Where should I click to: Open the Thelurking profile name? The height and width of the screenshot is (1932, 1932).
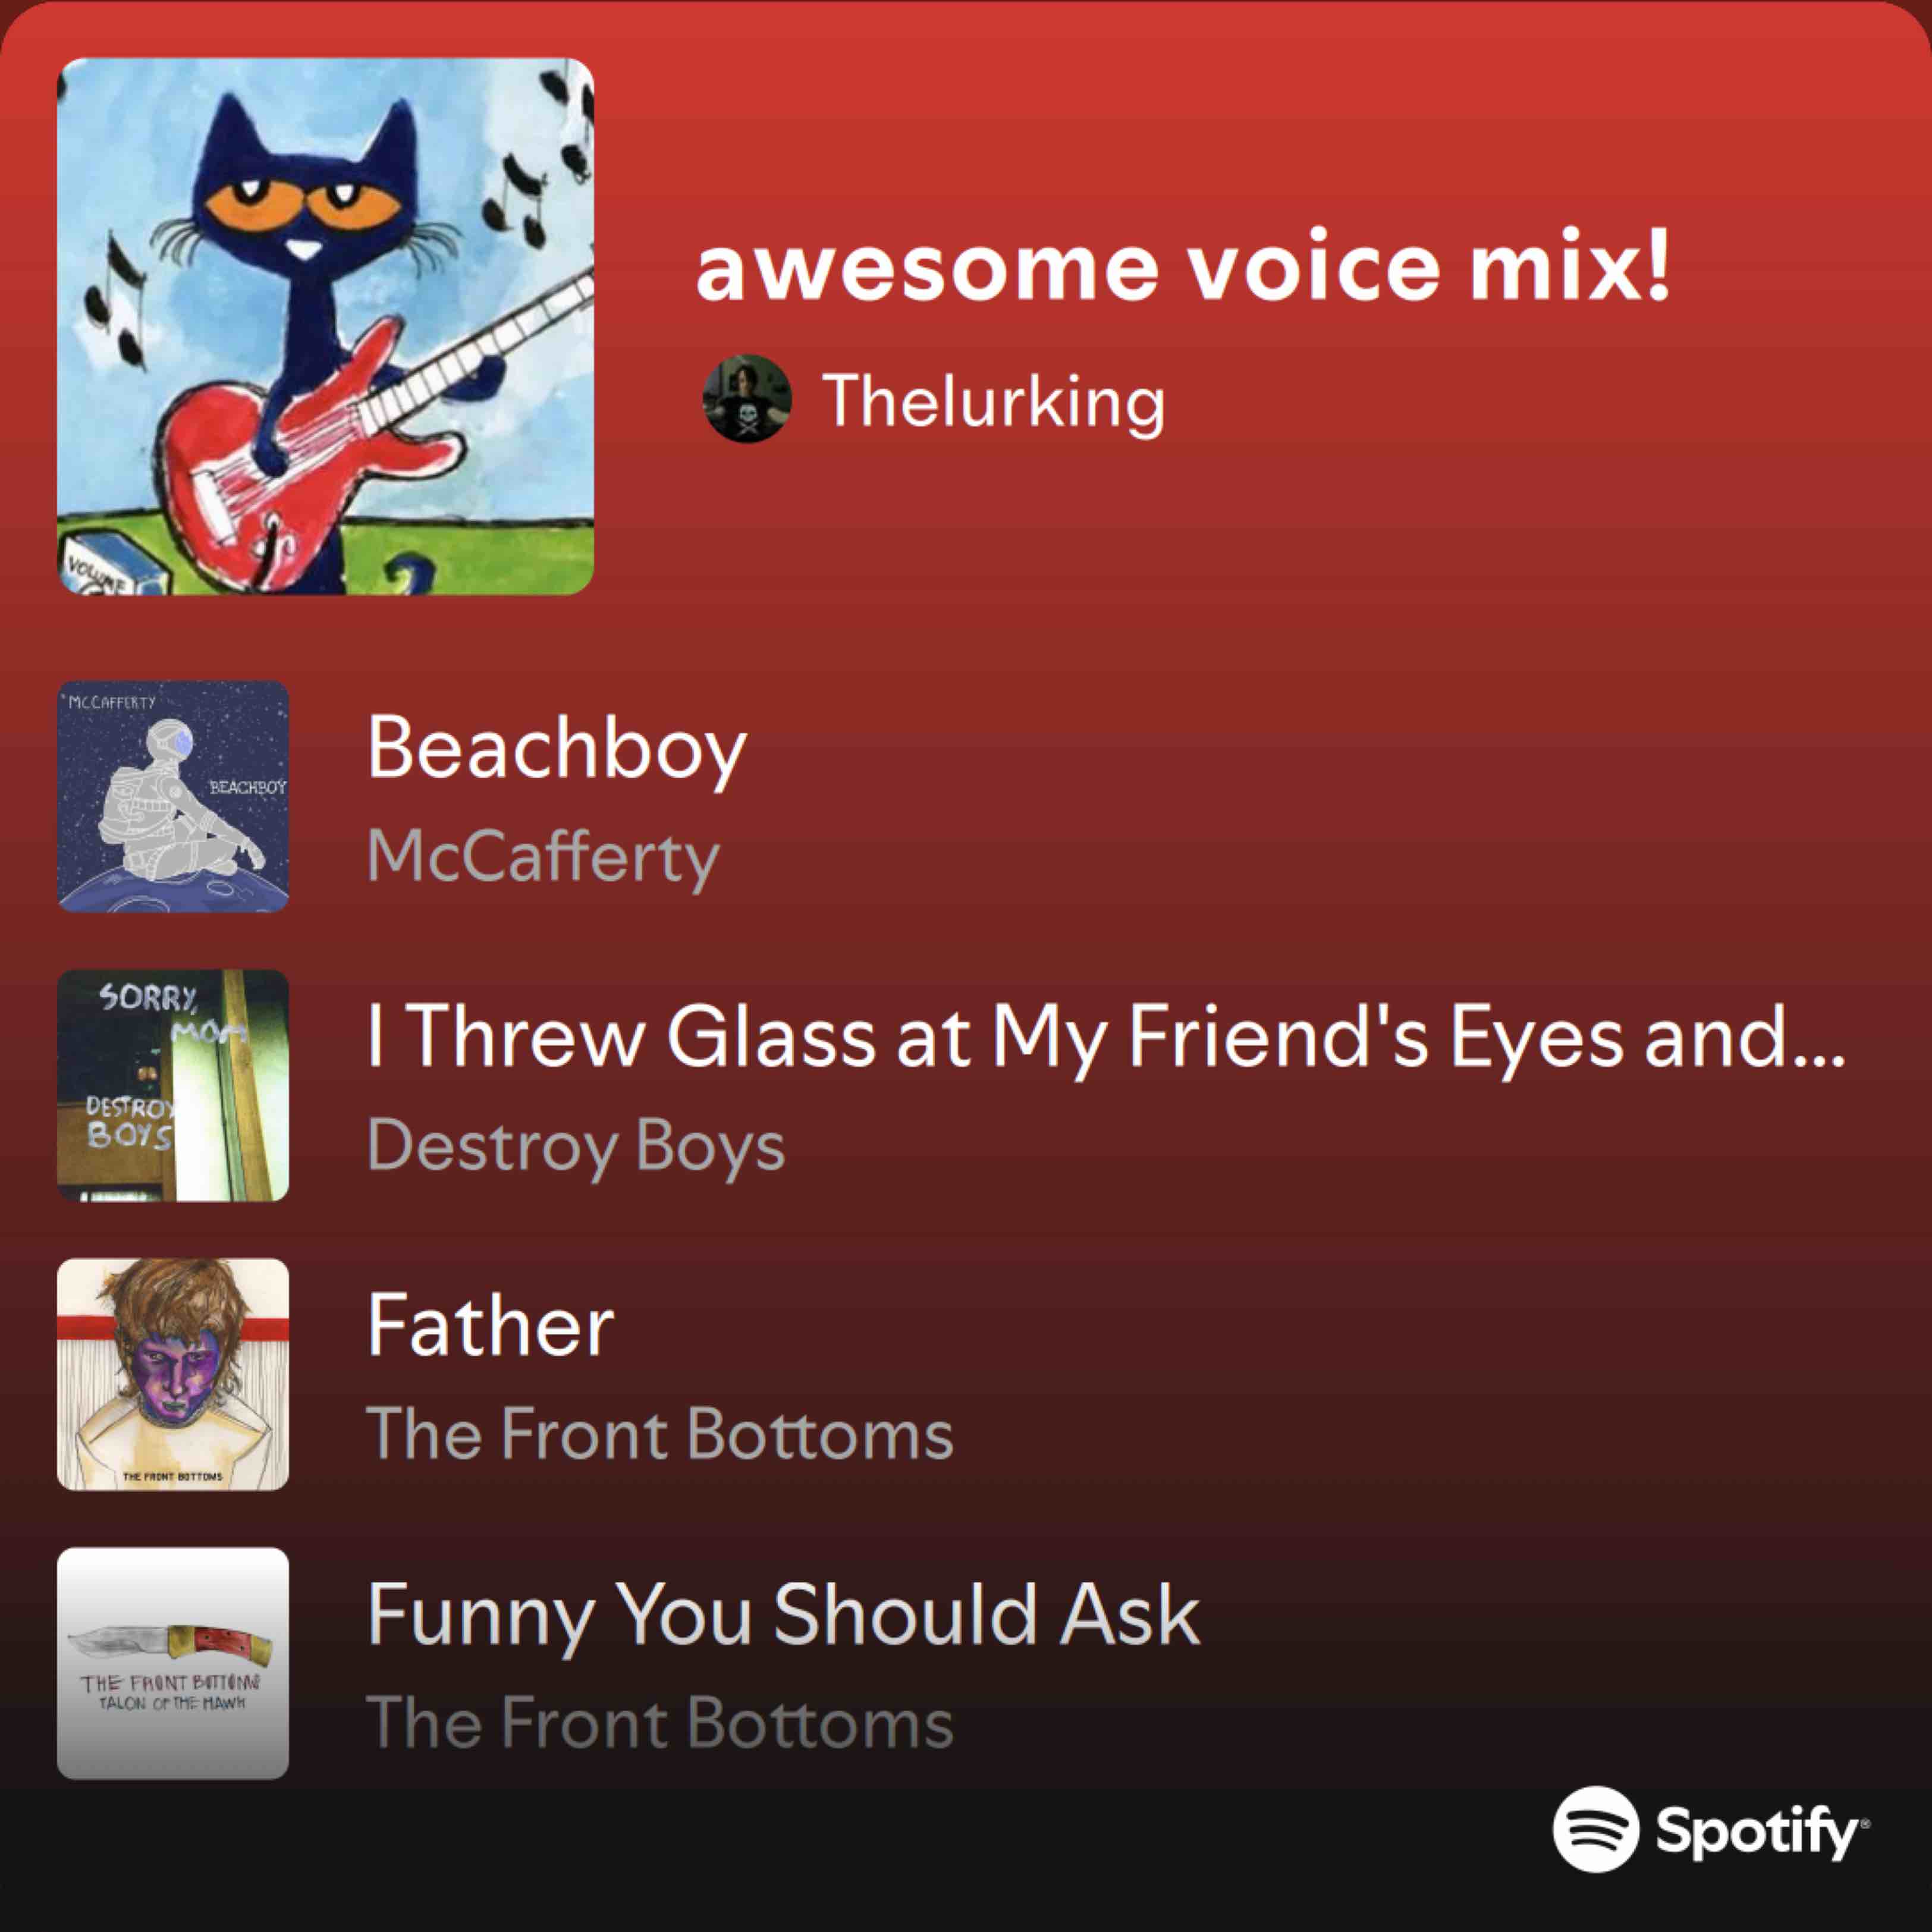(993, 401)
